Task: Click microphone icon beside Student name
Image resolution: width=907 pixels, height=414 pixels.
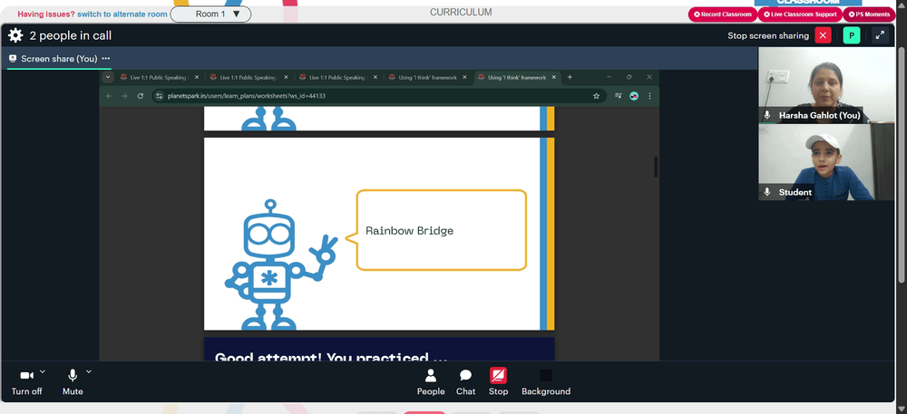Action: point(767,192)
